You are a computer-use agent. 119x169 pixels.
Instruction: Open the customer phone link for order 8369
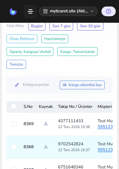point(105,127)
